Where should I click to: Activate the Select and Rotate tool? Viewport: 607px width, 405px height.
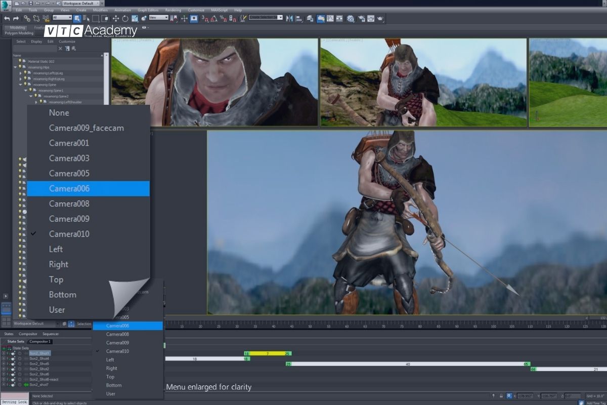(x=125, y=19)
